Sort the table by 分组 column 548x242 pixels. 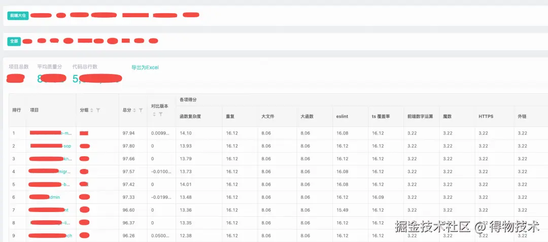click(92, 111)
